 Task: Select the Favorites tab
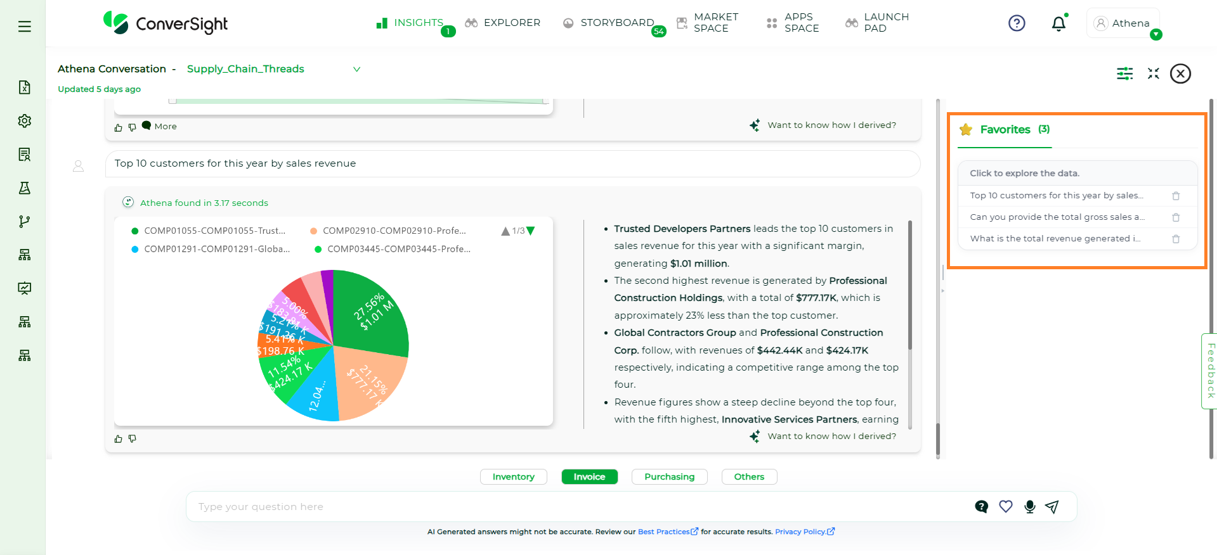click(1005, 130)
